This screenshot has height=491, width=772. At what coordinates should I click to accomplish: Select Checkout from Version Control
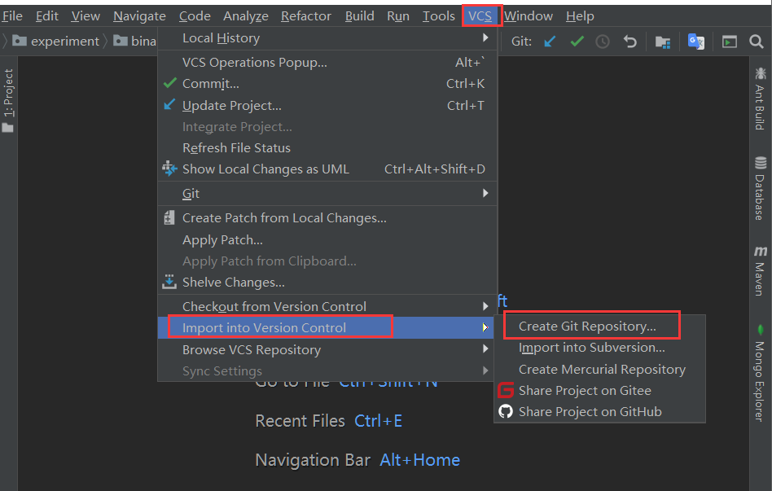[x=327, y=306]
